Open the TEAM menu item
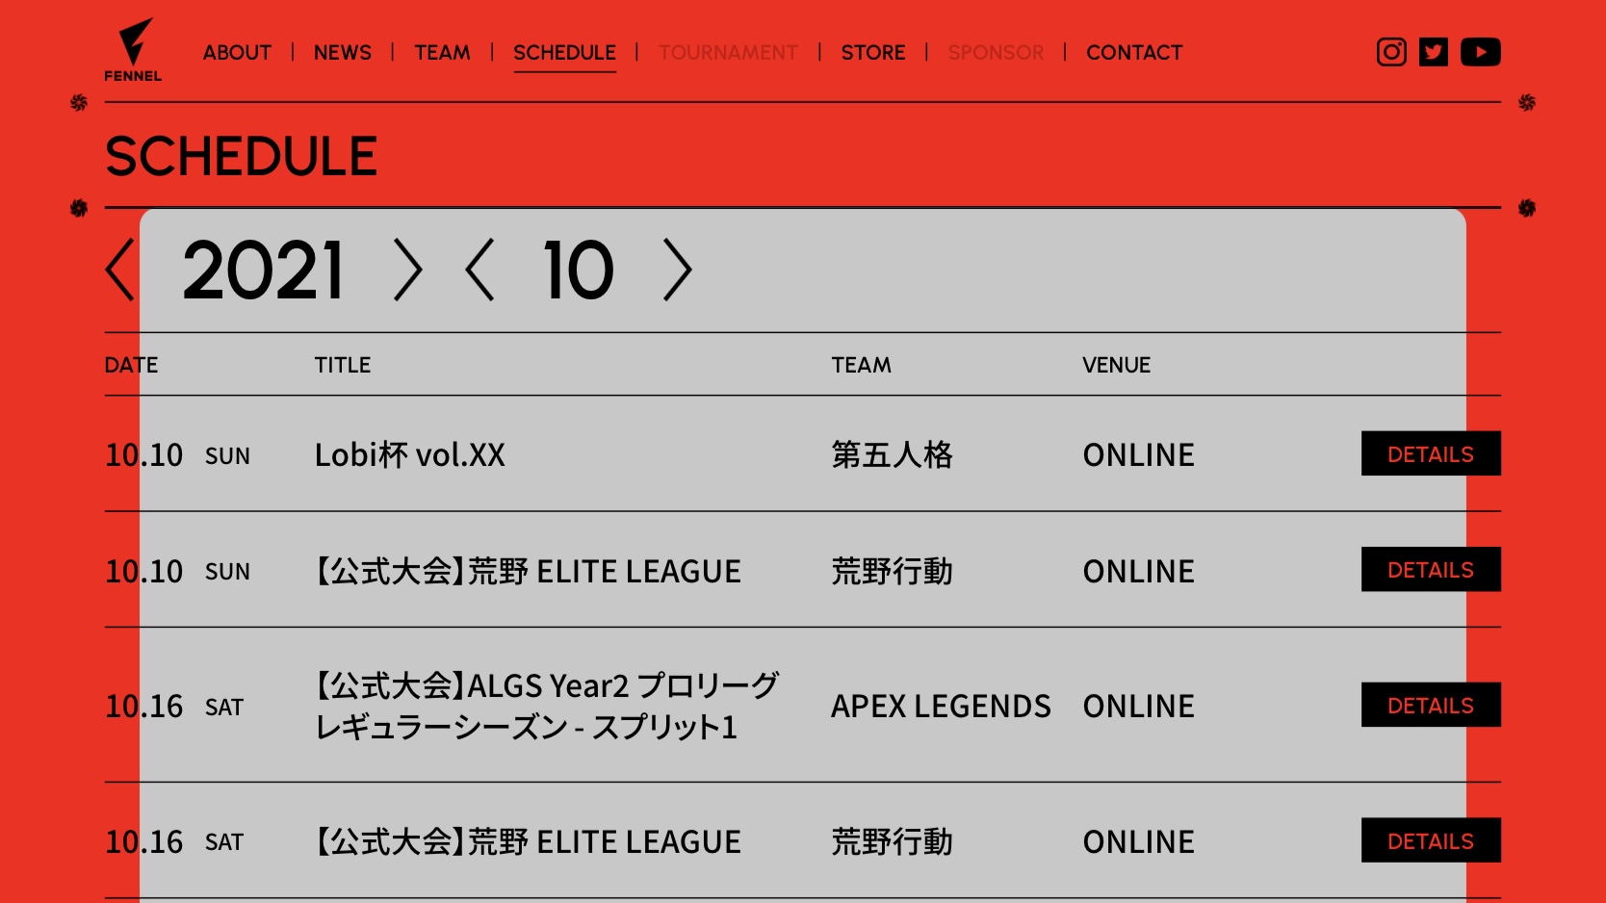 [x=442, y=53]
